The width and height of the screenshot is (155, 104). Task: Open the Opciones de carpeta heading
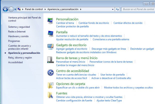click(x=70, y=84)
